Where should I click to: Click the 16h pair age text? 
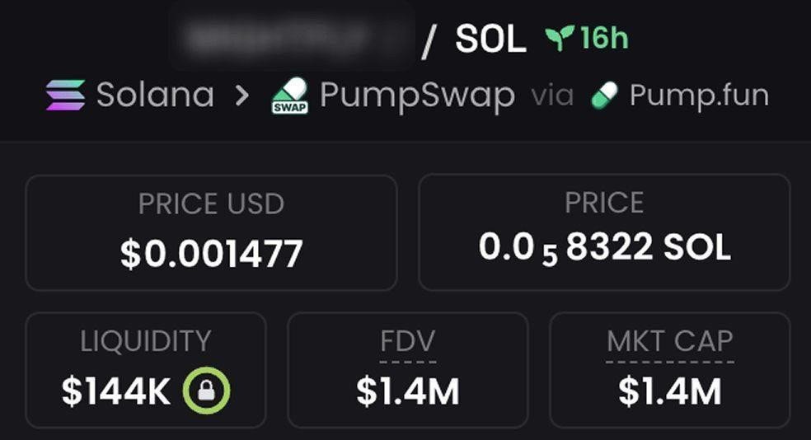[604, 39]
